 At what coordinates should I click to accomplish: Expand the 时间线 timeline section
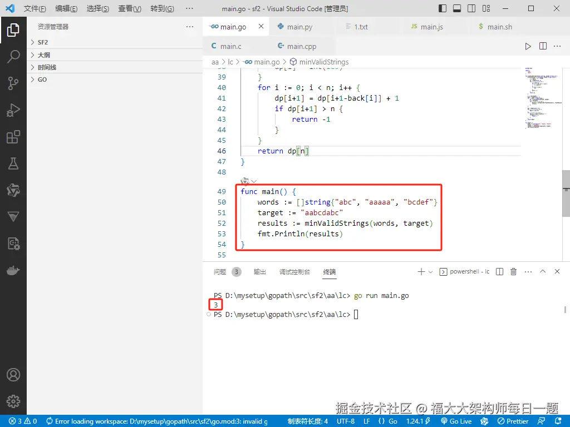click(x=115, y=67)
